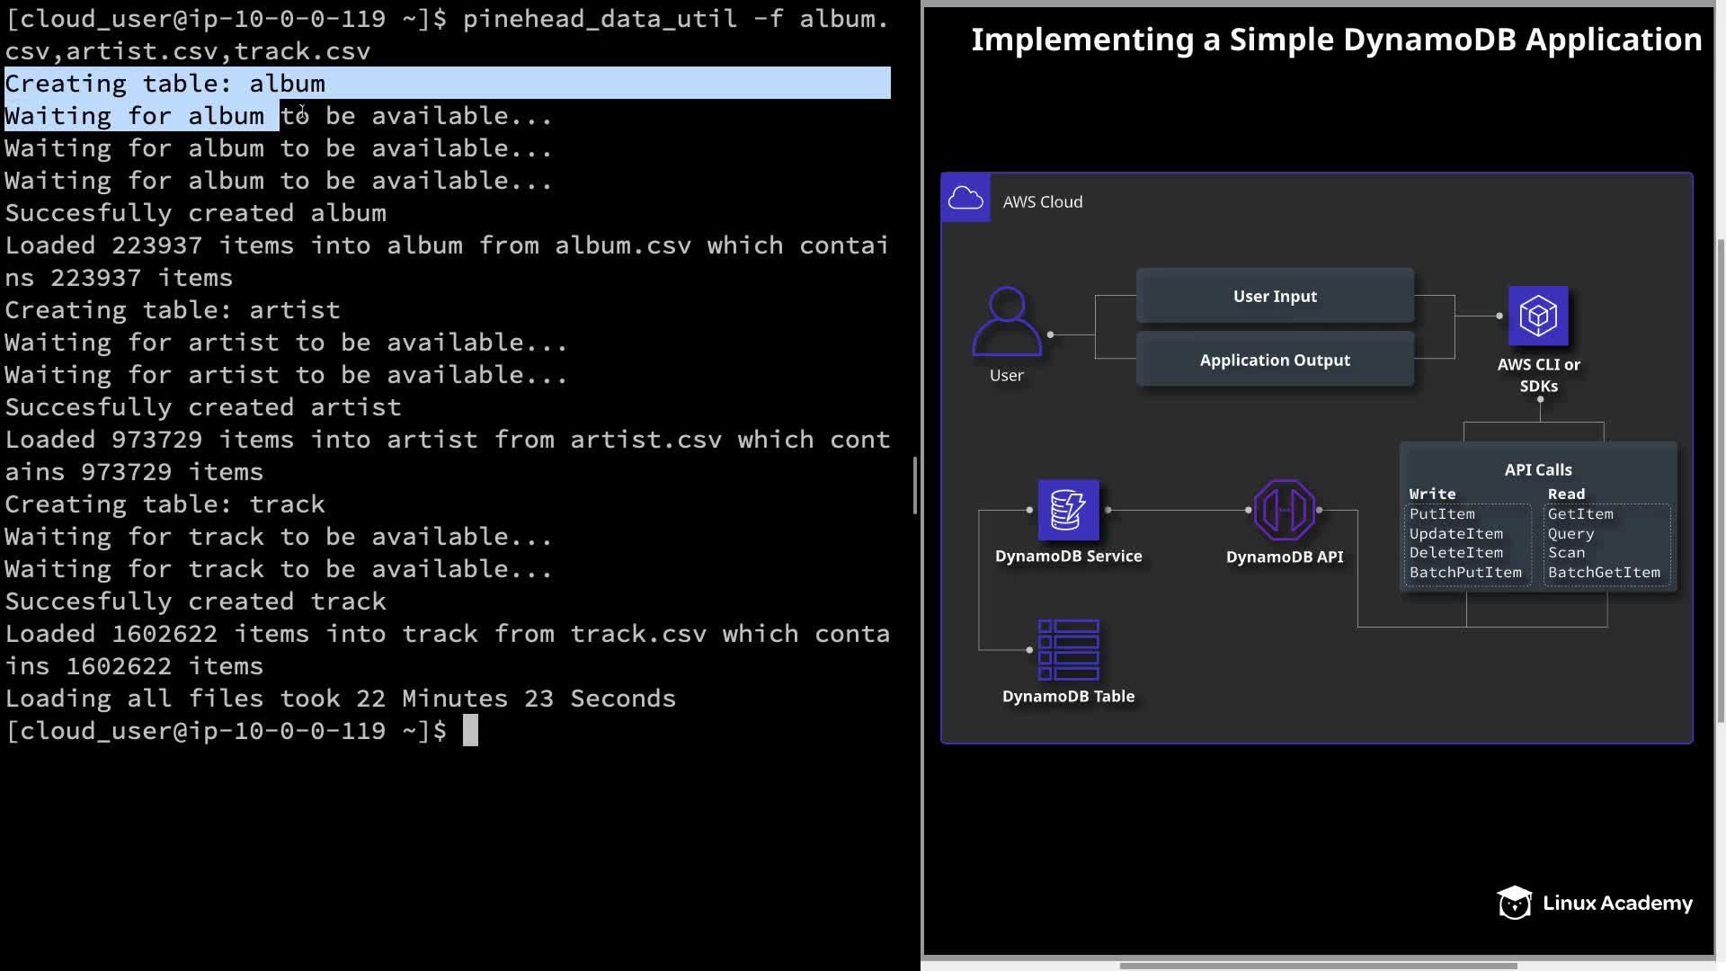This screenshot has height=971, width=1726.
Task: Click the AWS CLI or SDKs icon
Action: [x=1537, y=316]
